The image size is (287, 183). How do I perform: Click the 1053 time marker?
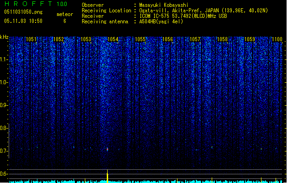86,39
